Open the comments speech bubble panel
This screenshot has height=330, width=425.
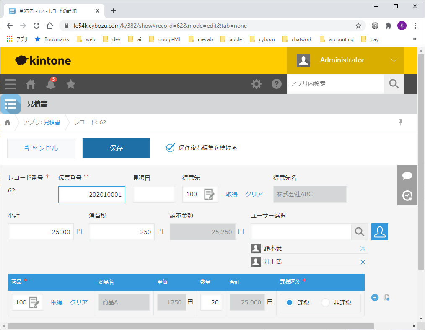coord(407,176)
